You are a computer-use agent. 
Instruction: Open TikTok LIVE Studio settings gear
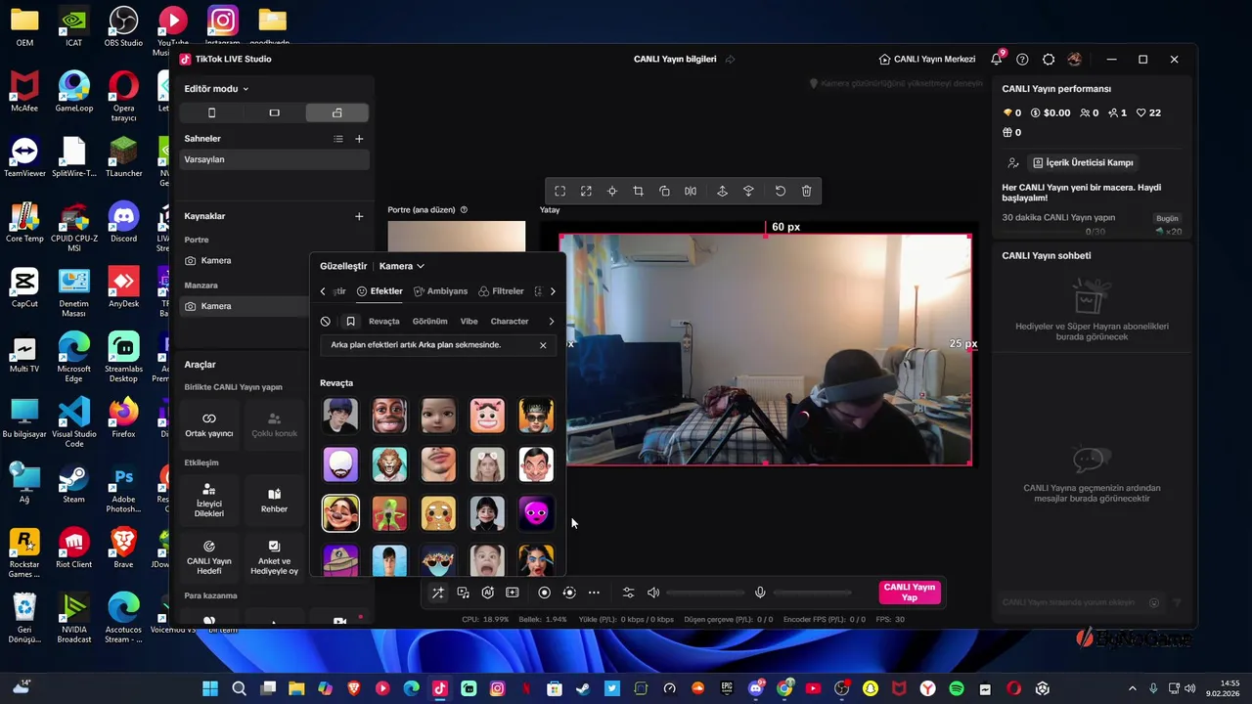click(1049, 60)
